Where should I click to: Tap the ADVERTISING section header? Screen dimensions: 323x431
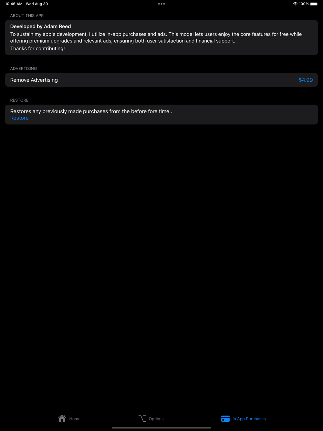pos(24,68)
